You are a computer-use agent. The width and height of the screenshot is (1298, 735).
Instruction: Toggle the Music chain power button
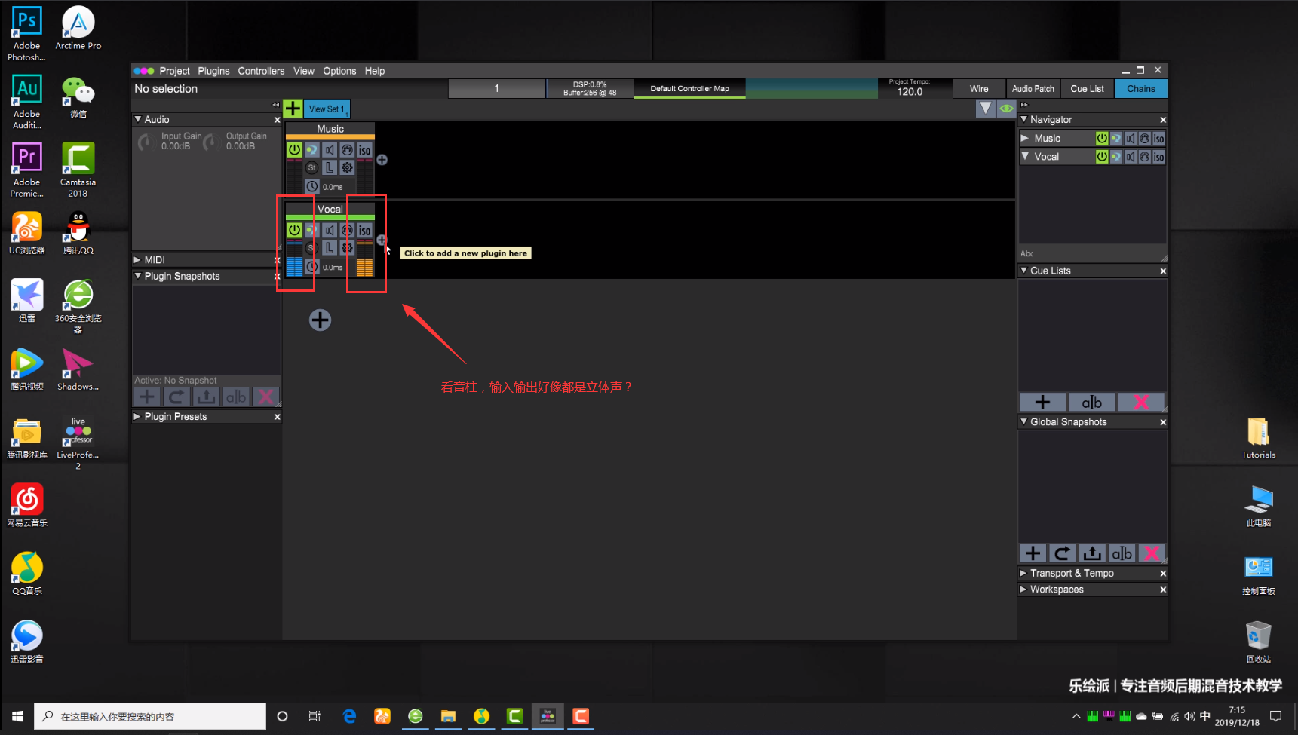tap(294, 150)
